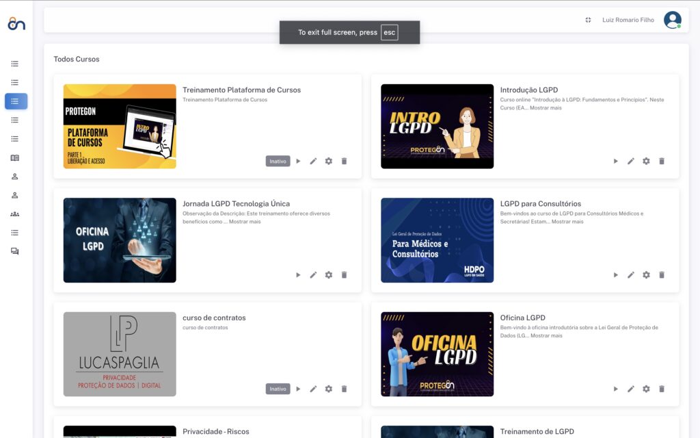Open the Oficina LGPD settings gear
700x438 pixels.
[x=646, y=389]
